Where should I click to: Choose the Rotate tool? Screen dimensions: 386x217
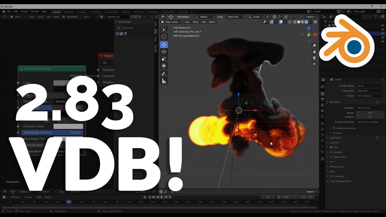pyautogui.click(x=164, y=52)
